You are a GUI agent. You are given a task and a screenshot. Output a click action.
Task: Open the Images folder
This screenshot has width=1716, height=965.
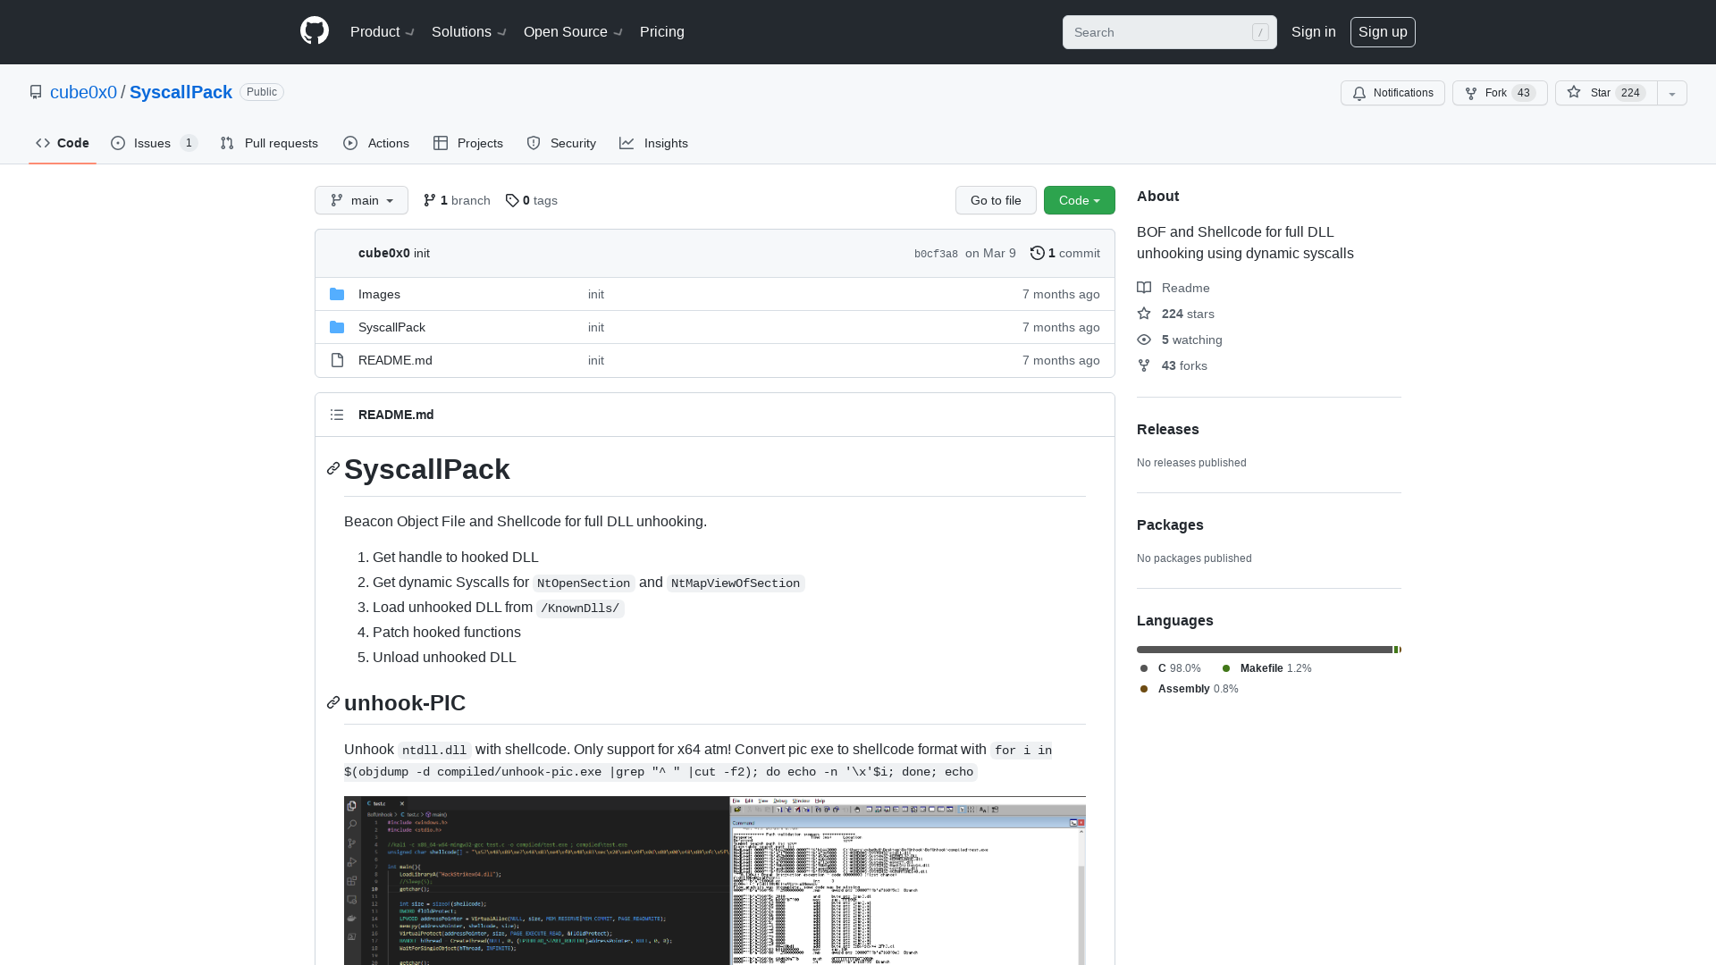coord(379,294)
